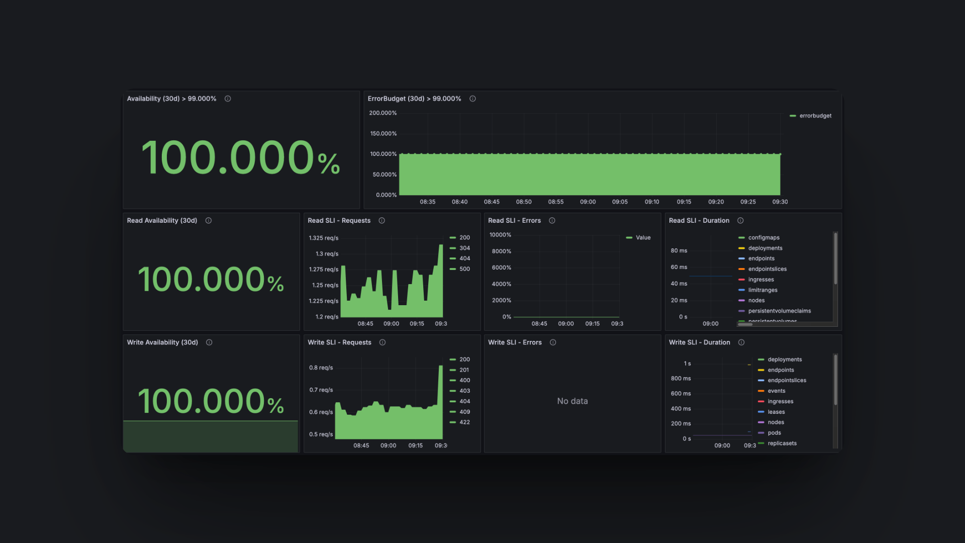Select the Write Availability (30d) panel title
Viewport: 965px width, 543px height.
click(x=161, y=342)
